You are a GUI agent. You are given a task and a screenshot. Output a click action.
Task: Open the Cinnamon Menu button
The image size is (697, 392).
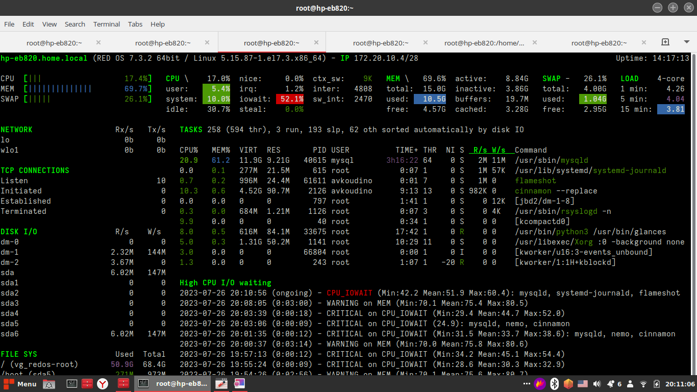20,384
